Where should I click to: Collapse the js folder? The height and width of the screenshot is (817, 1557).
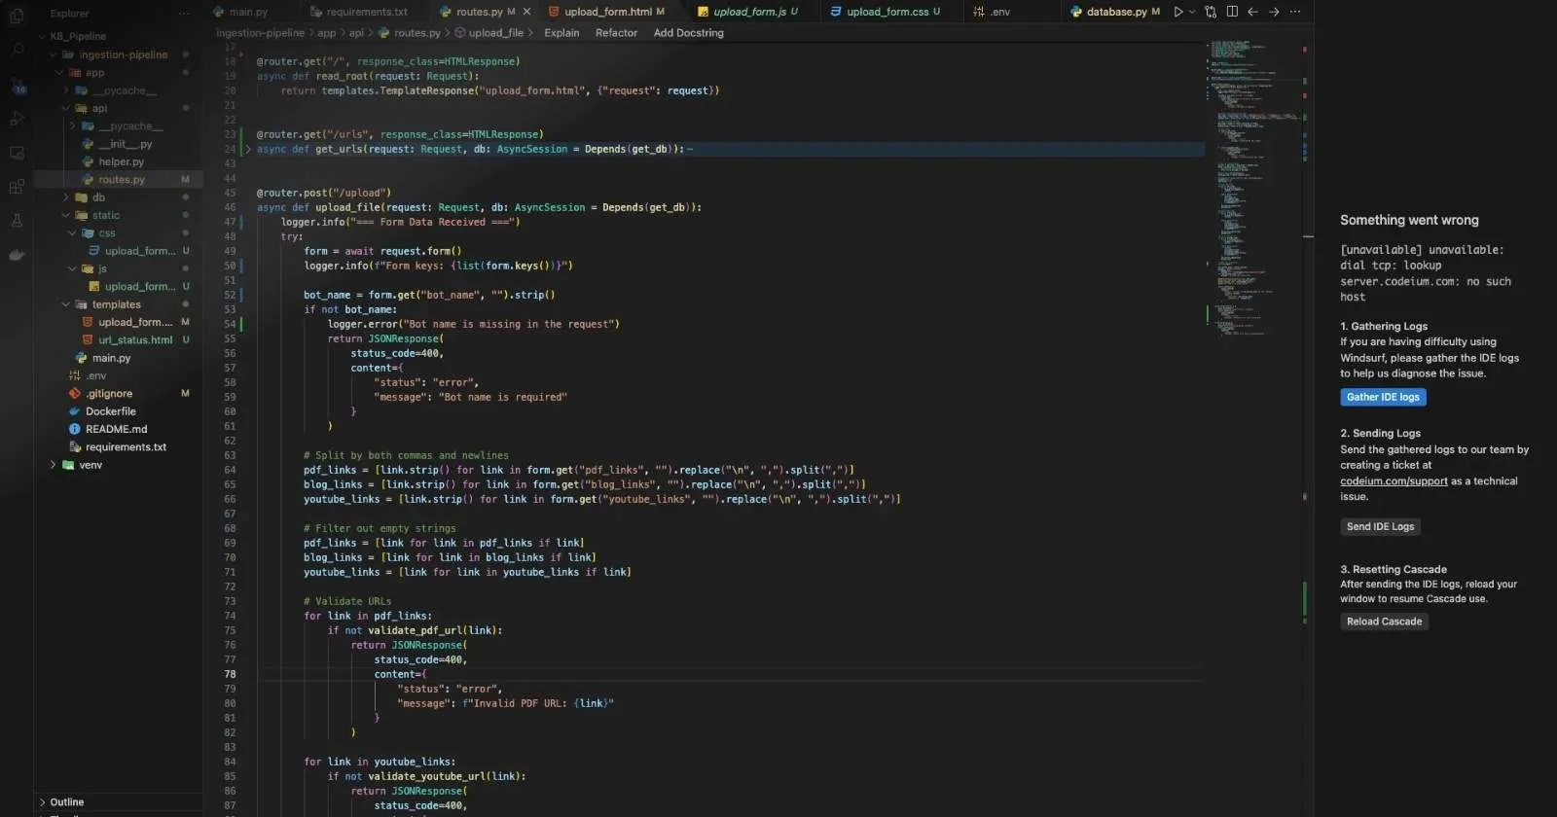click(x=71, y=268)
